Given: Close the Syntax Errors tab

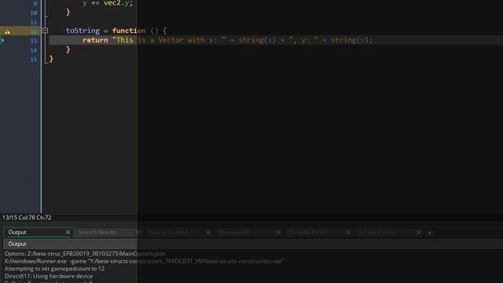Looking at the screenshot, I should [x=418, y=232].
